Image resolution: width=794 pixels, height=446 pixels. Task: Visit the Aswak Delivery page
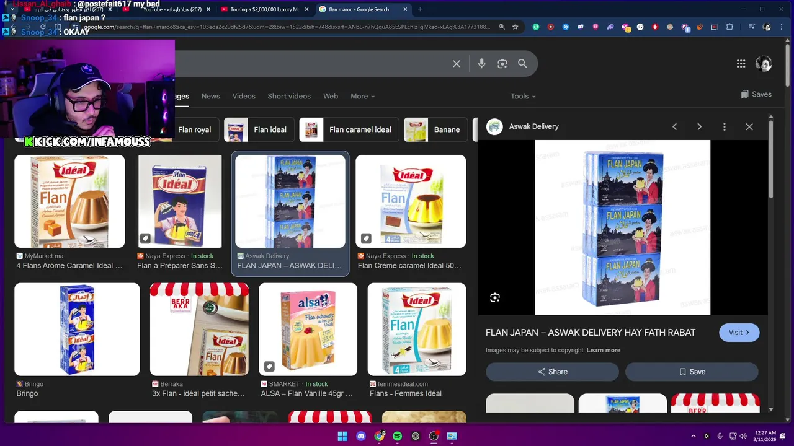739,333
